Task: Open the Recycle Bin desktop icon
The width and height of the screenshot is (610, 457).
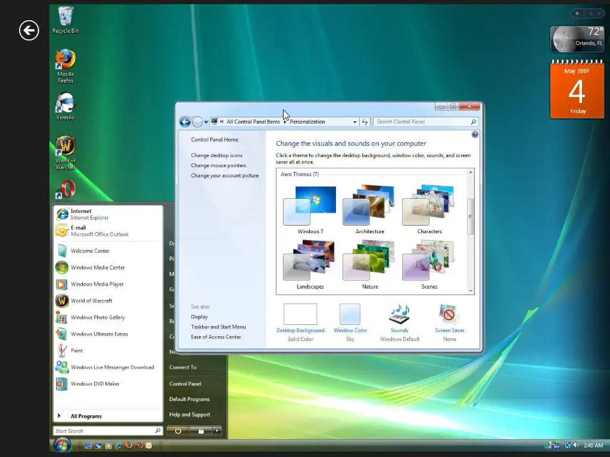Action: (x=66, y=20)
